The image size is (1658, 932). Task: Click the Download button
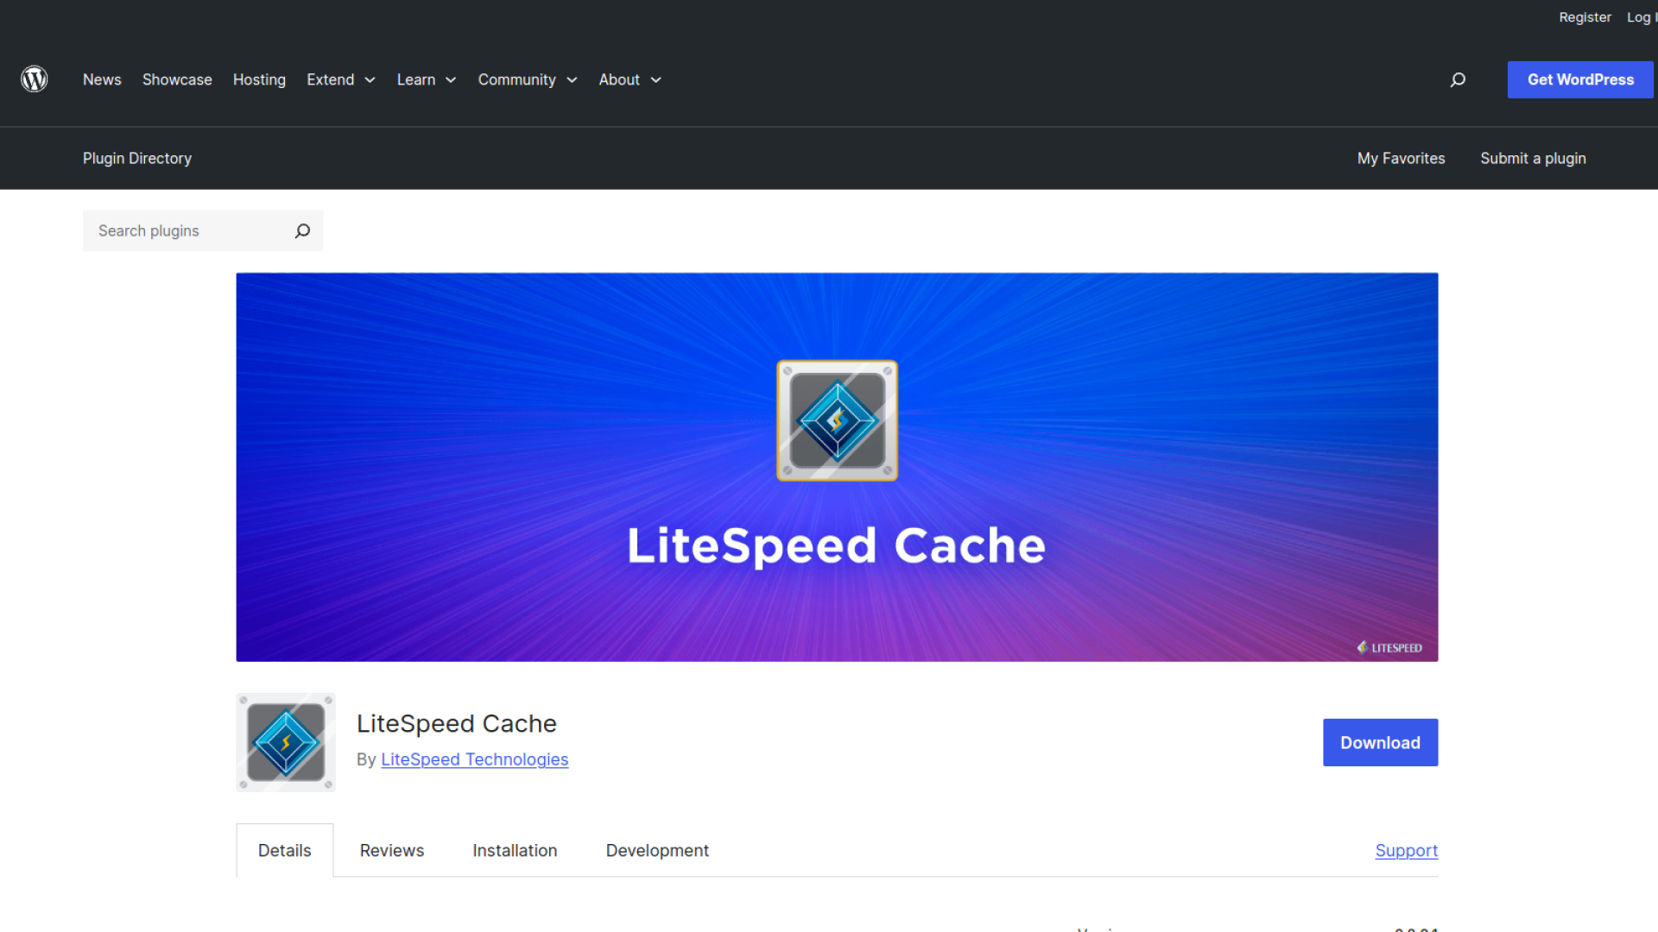click(1380, 742)
